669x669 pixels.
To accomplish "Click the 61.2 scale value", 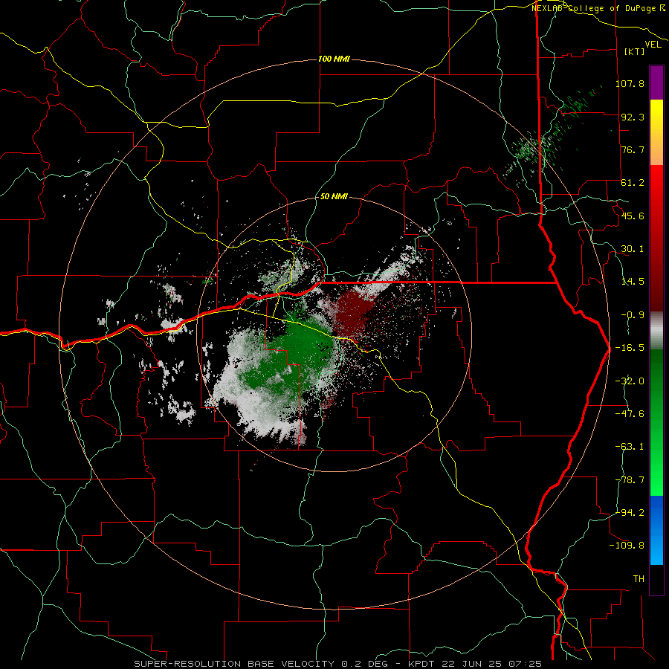I will pyautogui.click(x=633, y=183).
